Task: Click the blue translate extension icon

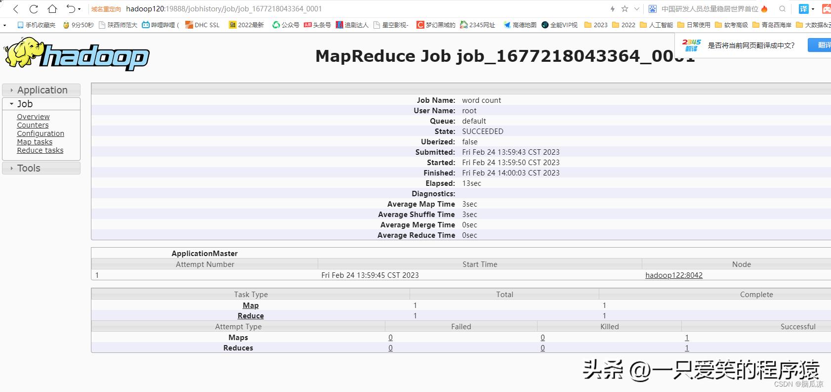Action: [804, 9]
